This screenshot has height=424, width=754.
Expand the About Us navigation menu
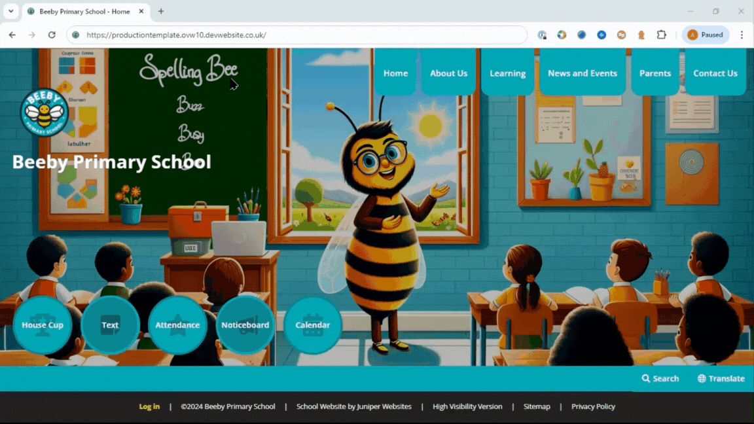448,73
